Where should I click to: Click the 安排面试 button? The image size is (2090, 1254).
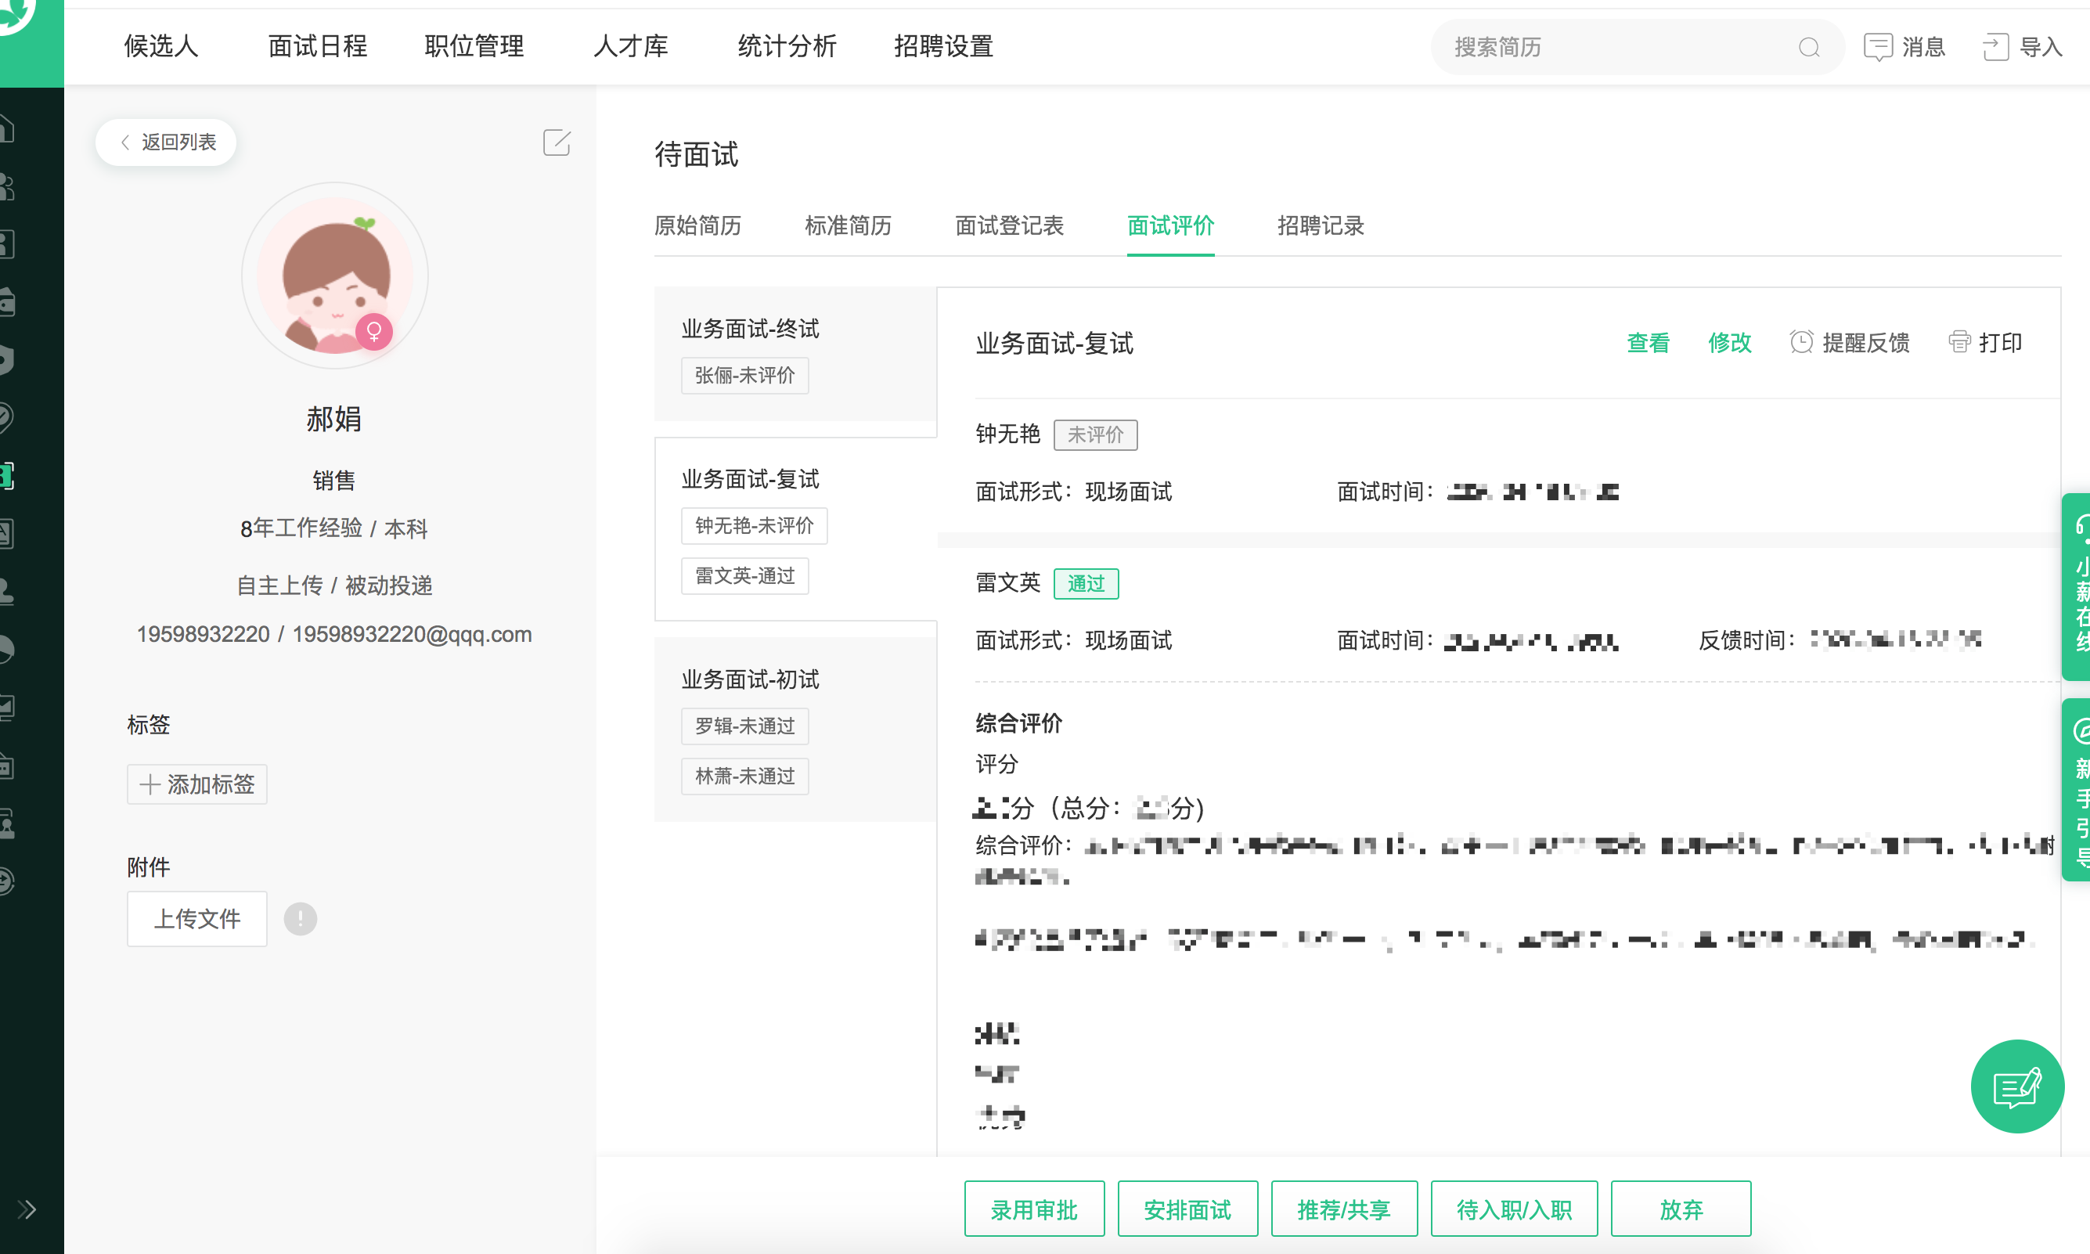click(x=1187, y=1209)
